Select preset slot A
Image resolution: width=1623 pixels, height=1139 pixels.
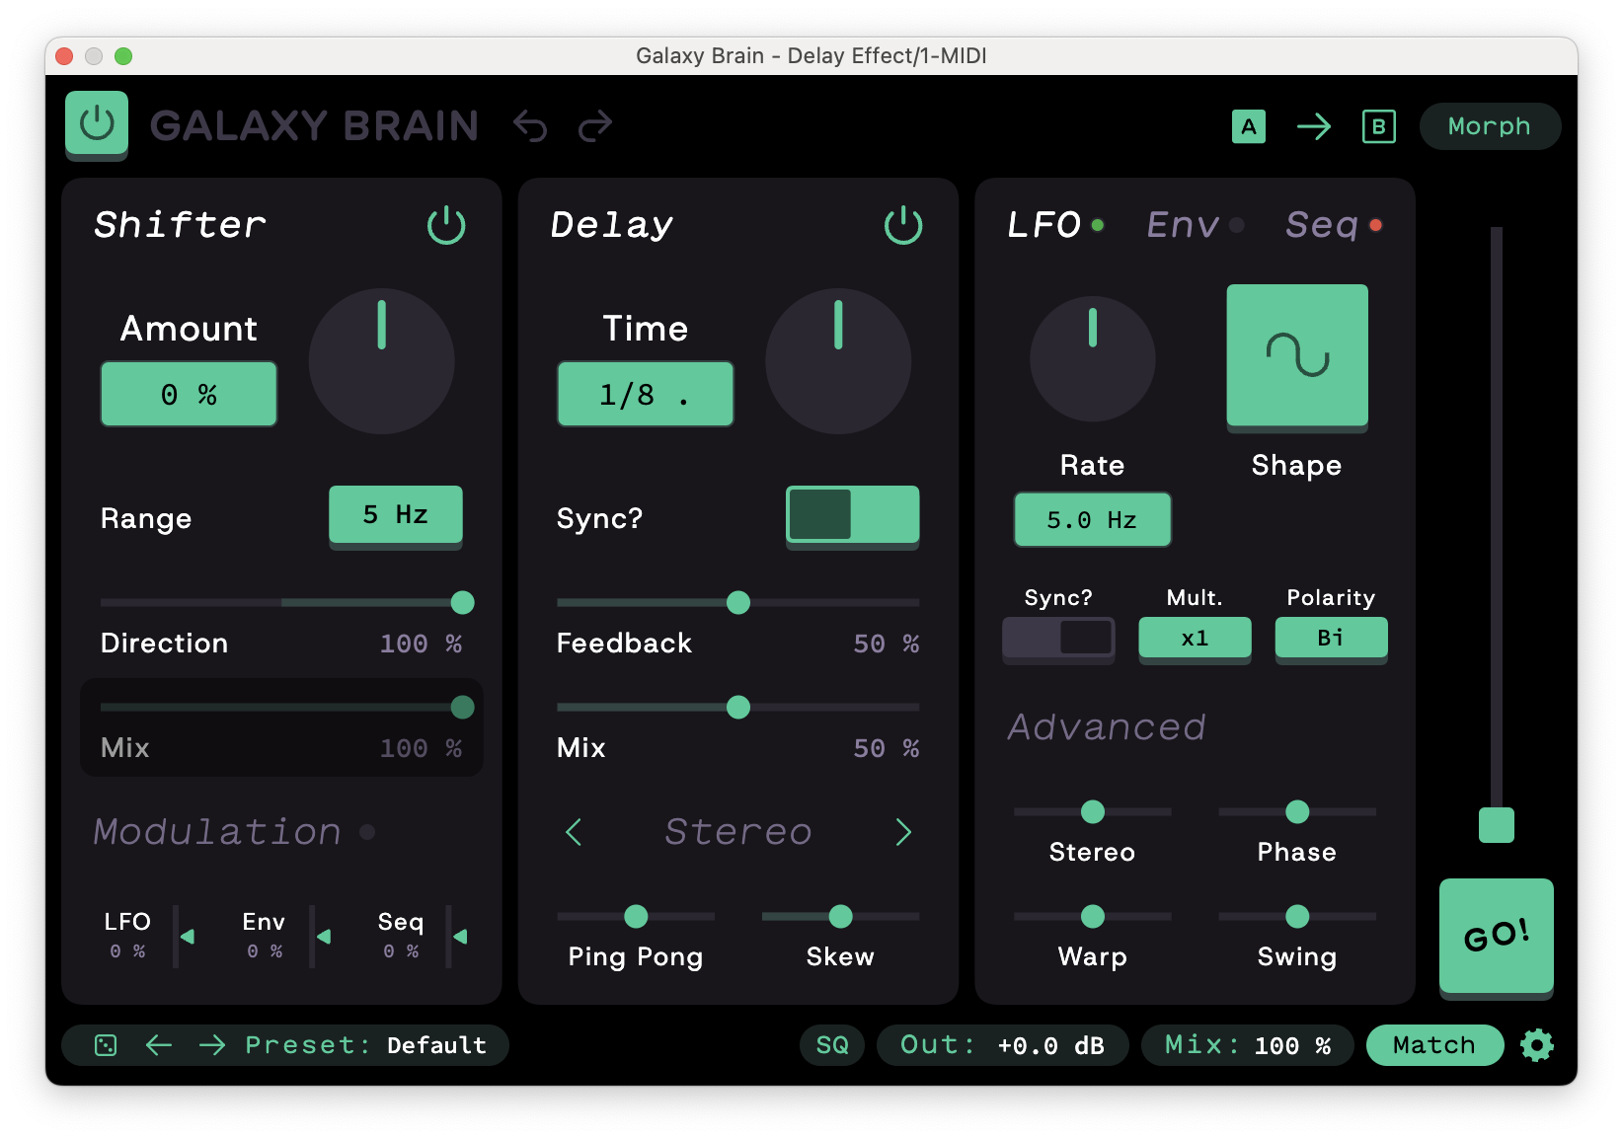[x=1249, y=126]
